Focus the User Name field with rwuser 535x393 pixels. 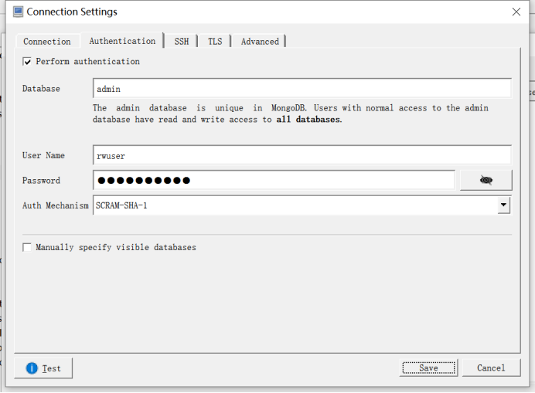302,155
